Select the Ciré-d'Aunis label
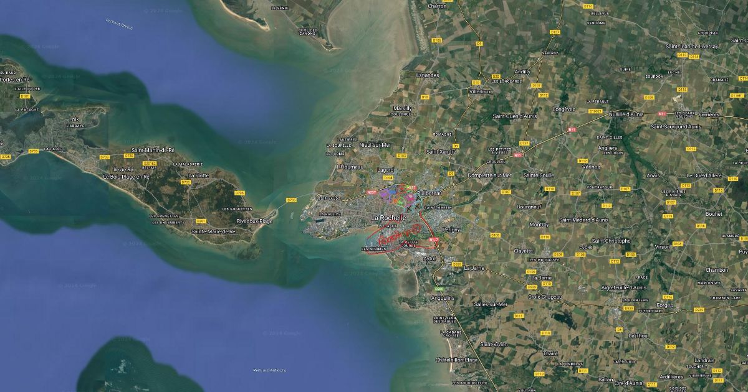This screenshot has height=392, width=748. pos(629,383)
